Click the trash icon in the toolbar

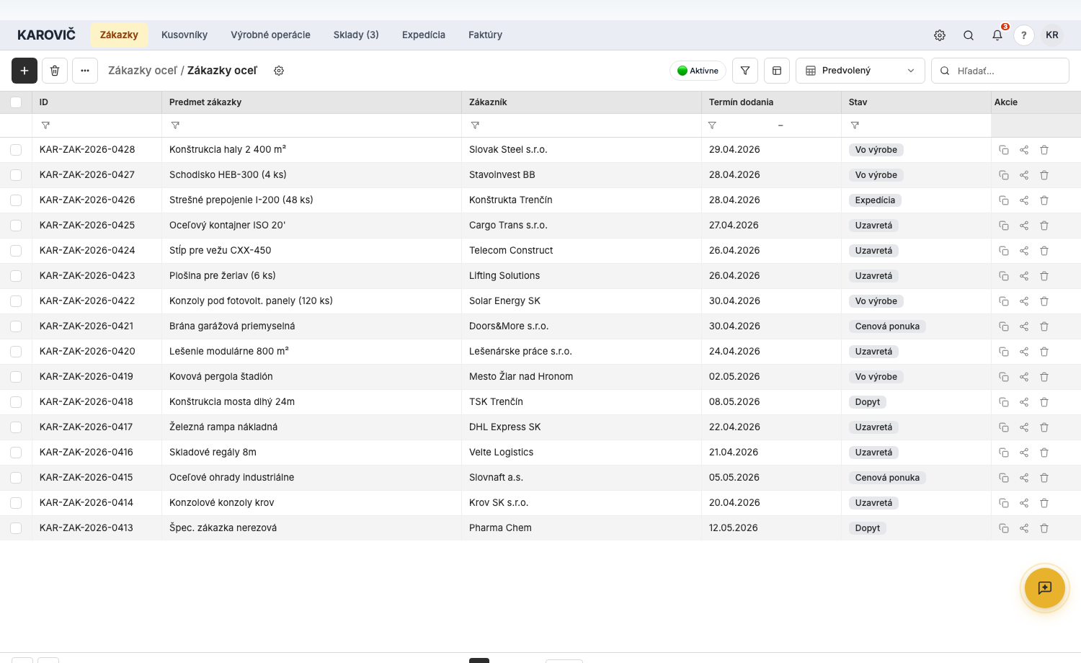tap(55, 71)
